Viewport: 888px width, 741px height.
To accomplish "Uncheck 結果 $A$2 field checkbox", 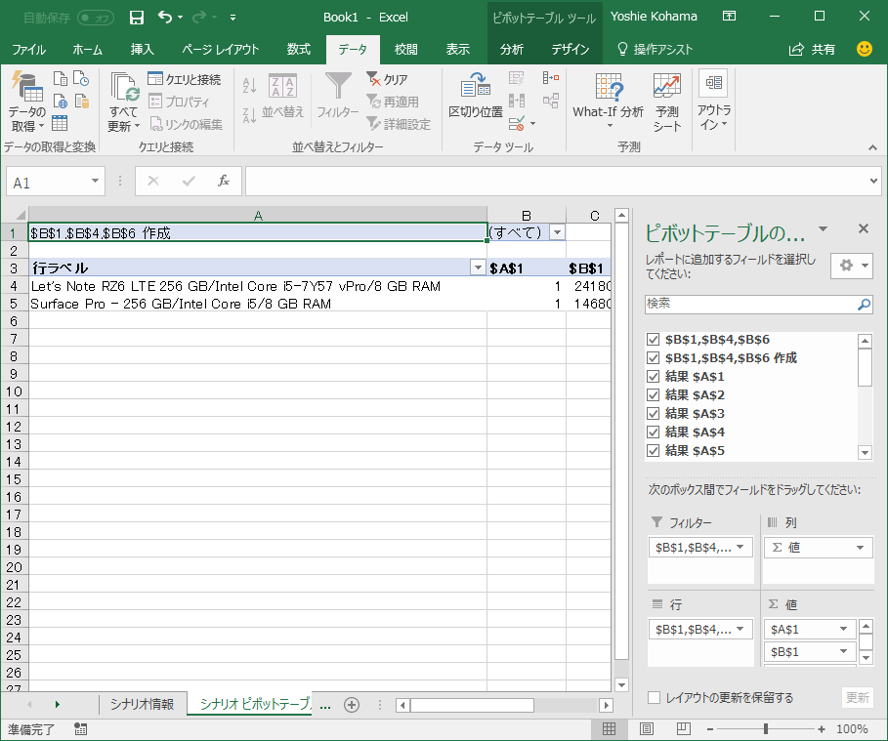I will point(653,395).
